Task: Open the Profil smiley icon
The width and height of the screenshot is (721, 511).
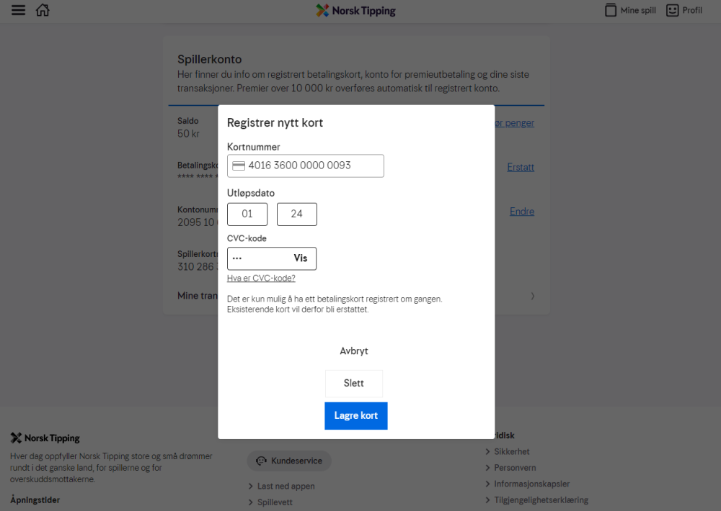Action: pyautogui.click(x=673, y=11)
